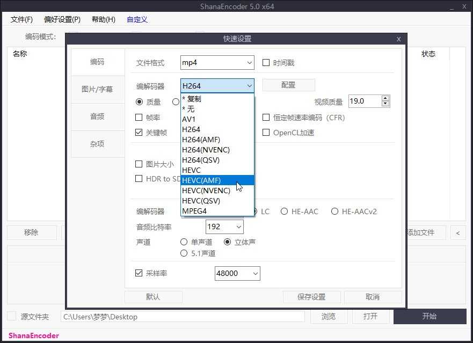This screenshot has height=343, width=473.
Task: Switch to the 图片/字幕 tab
Action: pyautogui.click(x=97, y=89)
